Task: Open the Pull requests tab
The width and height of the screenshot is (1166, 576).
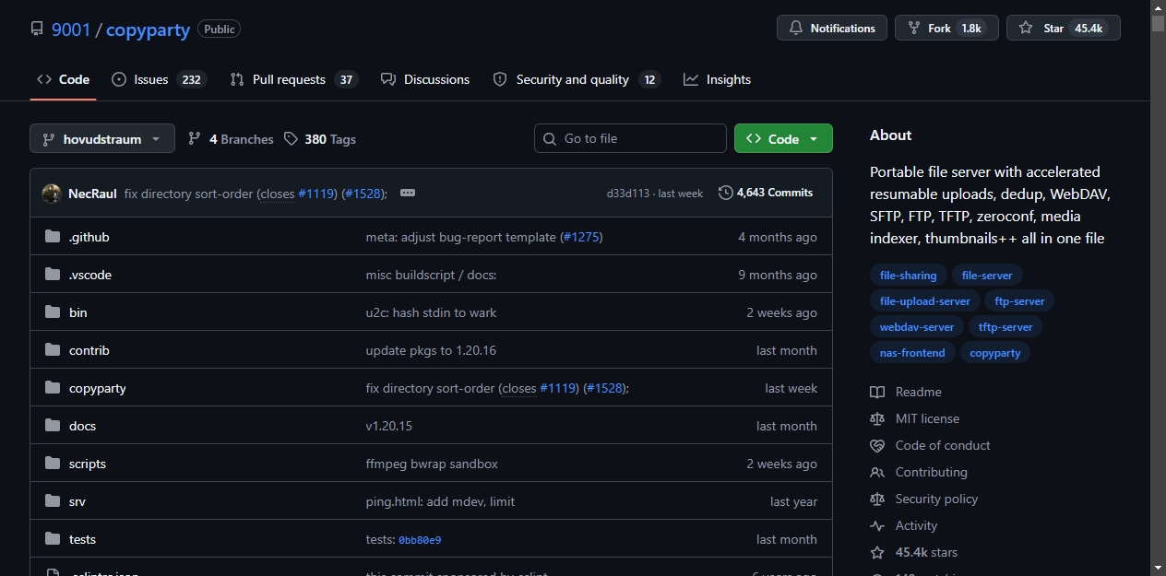Action: (293, 79)
